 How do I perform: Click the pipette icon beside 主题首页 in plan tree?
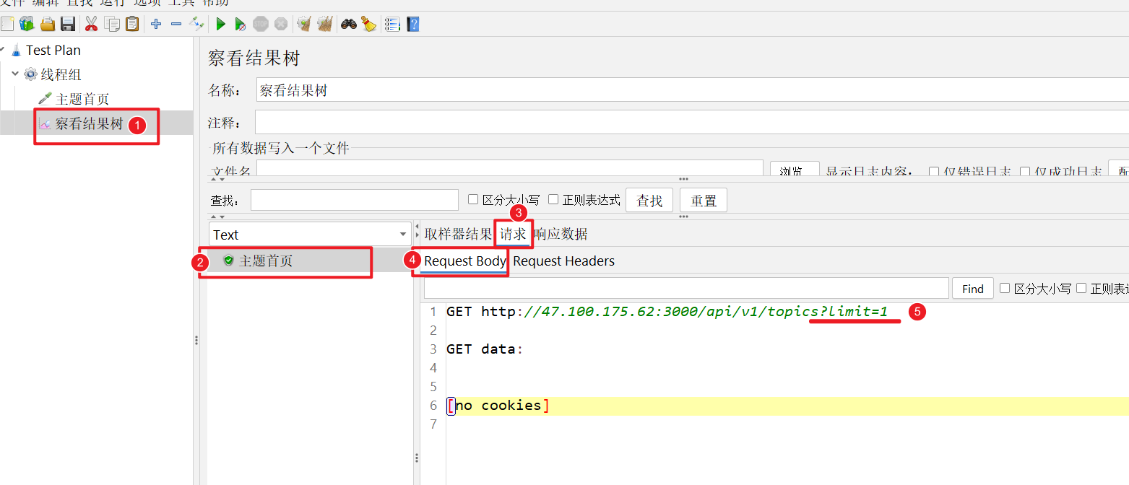(x=46, y=99)
